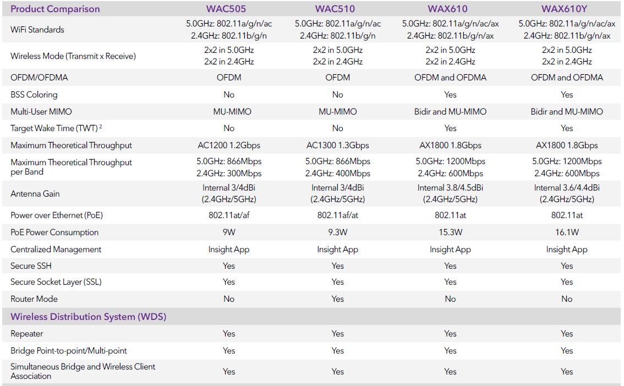Select the BSS Coloring row label
Screen dimensions: 624x386
[x=34, y=95]
